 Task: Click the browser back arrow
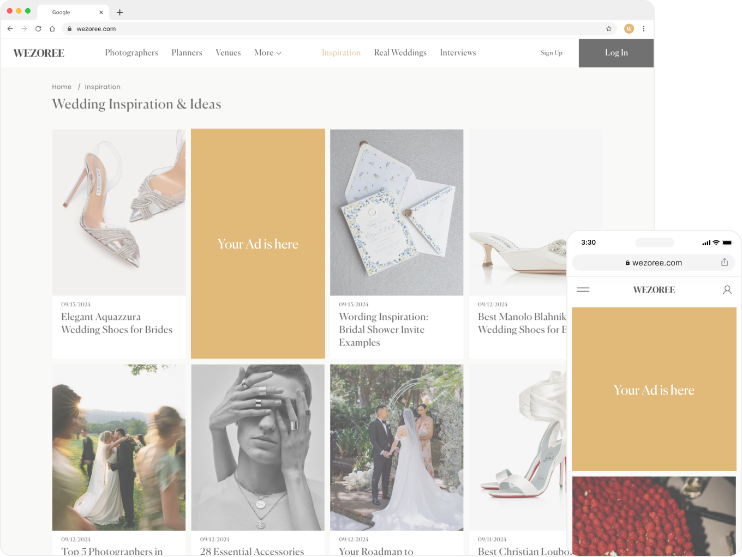pyautogui.click(x=10, y=29)
